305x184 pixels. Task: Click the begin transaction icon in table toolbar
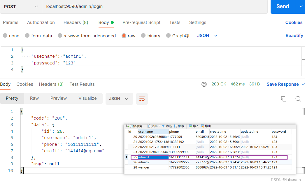128,126
